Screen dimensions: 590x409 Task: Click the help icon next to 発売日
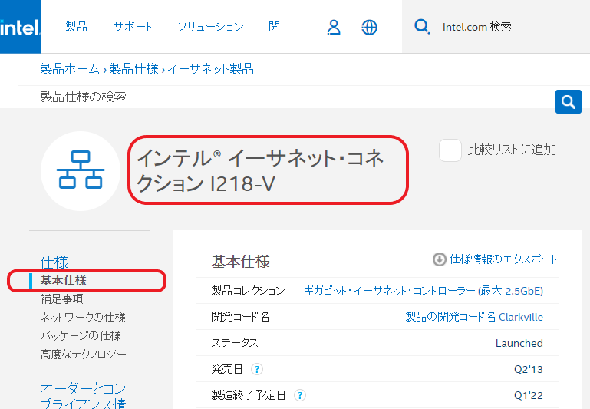(x=256, y=370)
